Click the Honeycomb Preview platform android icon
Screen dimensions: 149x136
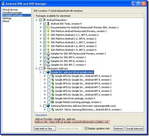(x=48, y=31)
